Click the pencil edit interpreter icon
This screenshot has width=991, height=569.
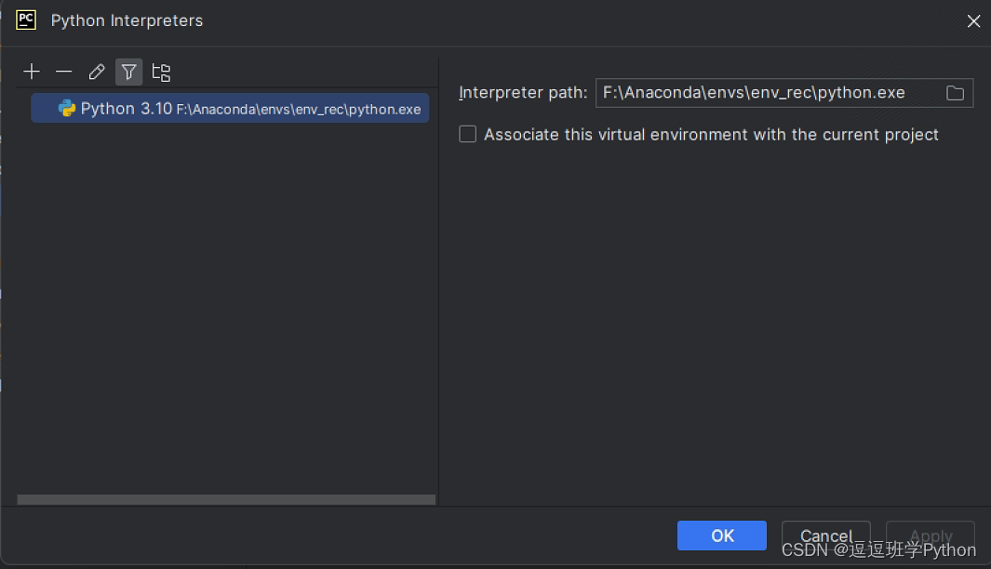coord(96,72)
